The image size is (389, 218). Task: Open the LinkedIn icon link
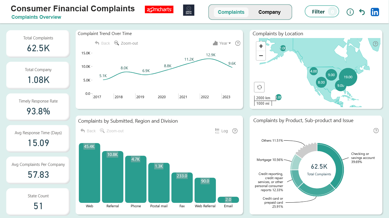tap(375, 12)
